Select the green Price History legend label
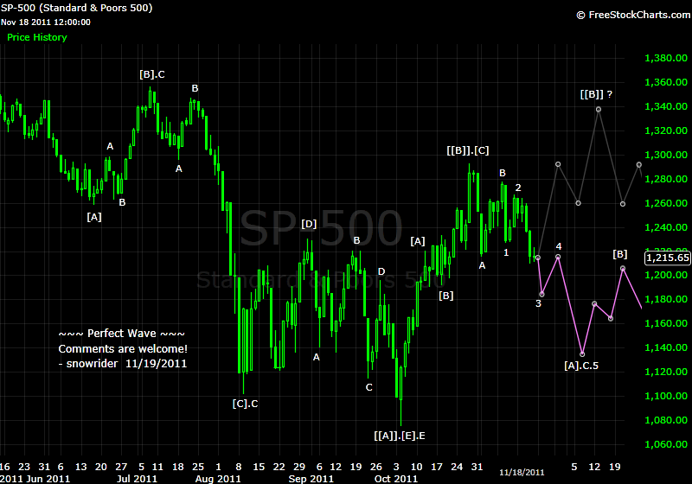 [x=37, y=37]
